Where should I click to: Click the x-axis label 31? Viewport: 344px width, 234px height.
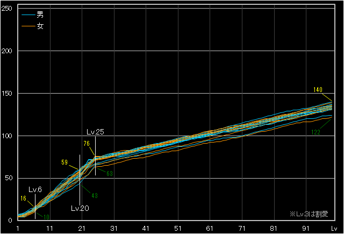(114, 229)
